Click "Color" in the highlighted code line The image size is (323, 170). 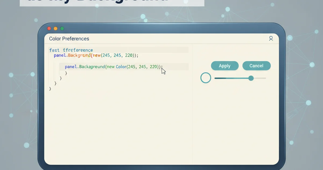(121, 67)
